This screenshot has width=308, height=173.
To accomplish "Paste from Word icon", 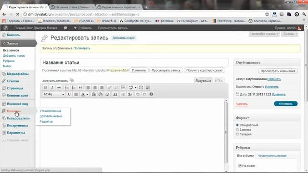I will [x=101, y=94].
